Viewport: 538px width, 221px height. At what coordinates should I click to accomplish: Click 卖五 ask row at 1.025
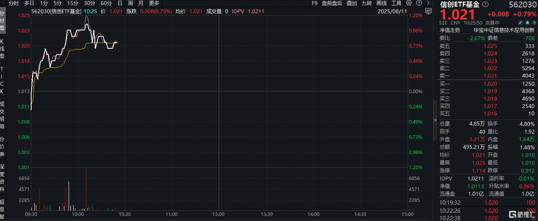point(487,46)
